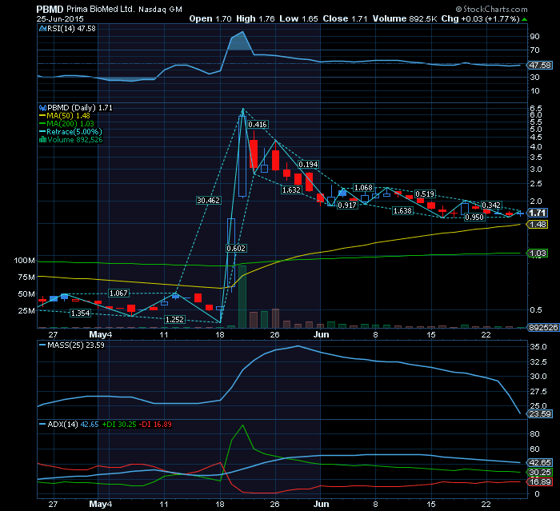Click Jun on the price panel date axis

[321, 335]
